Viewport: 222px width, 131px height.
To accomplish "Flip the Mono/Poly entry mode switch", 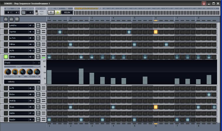I will [x=37, y=13].
